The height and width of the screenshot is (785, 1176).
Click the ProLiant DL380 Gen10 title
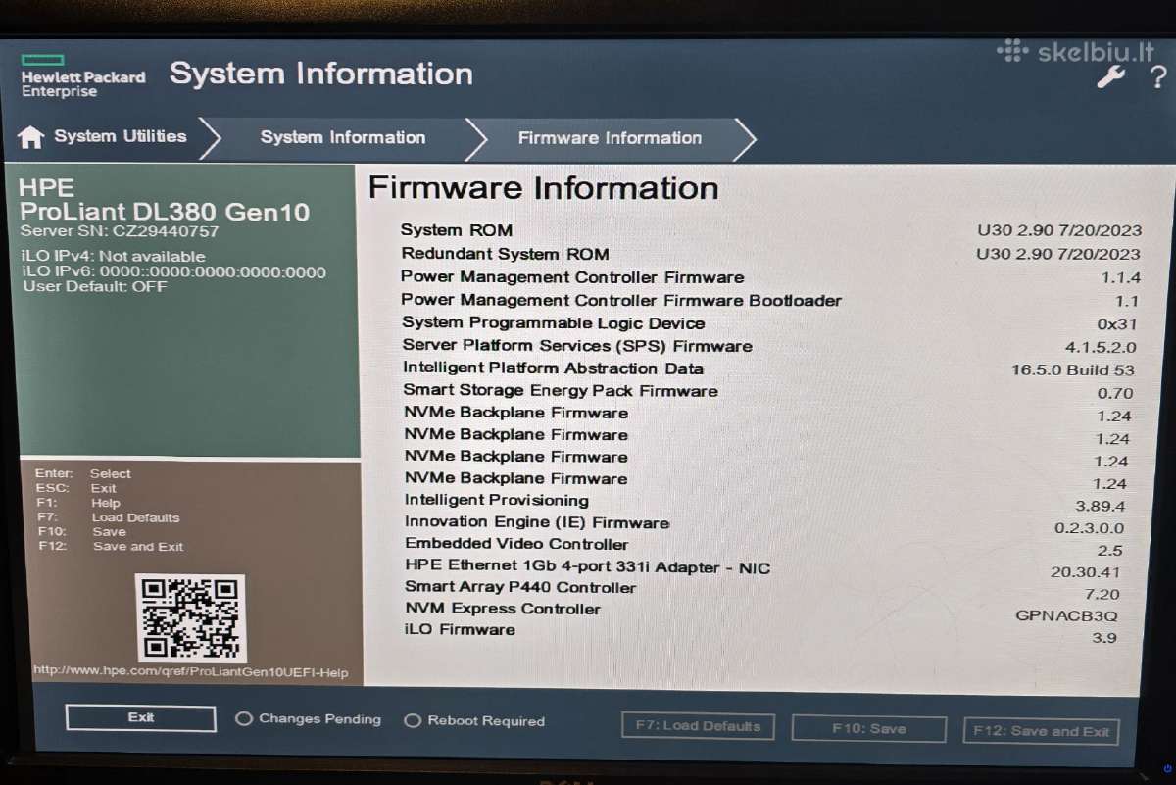click(165, 212)
